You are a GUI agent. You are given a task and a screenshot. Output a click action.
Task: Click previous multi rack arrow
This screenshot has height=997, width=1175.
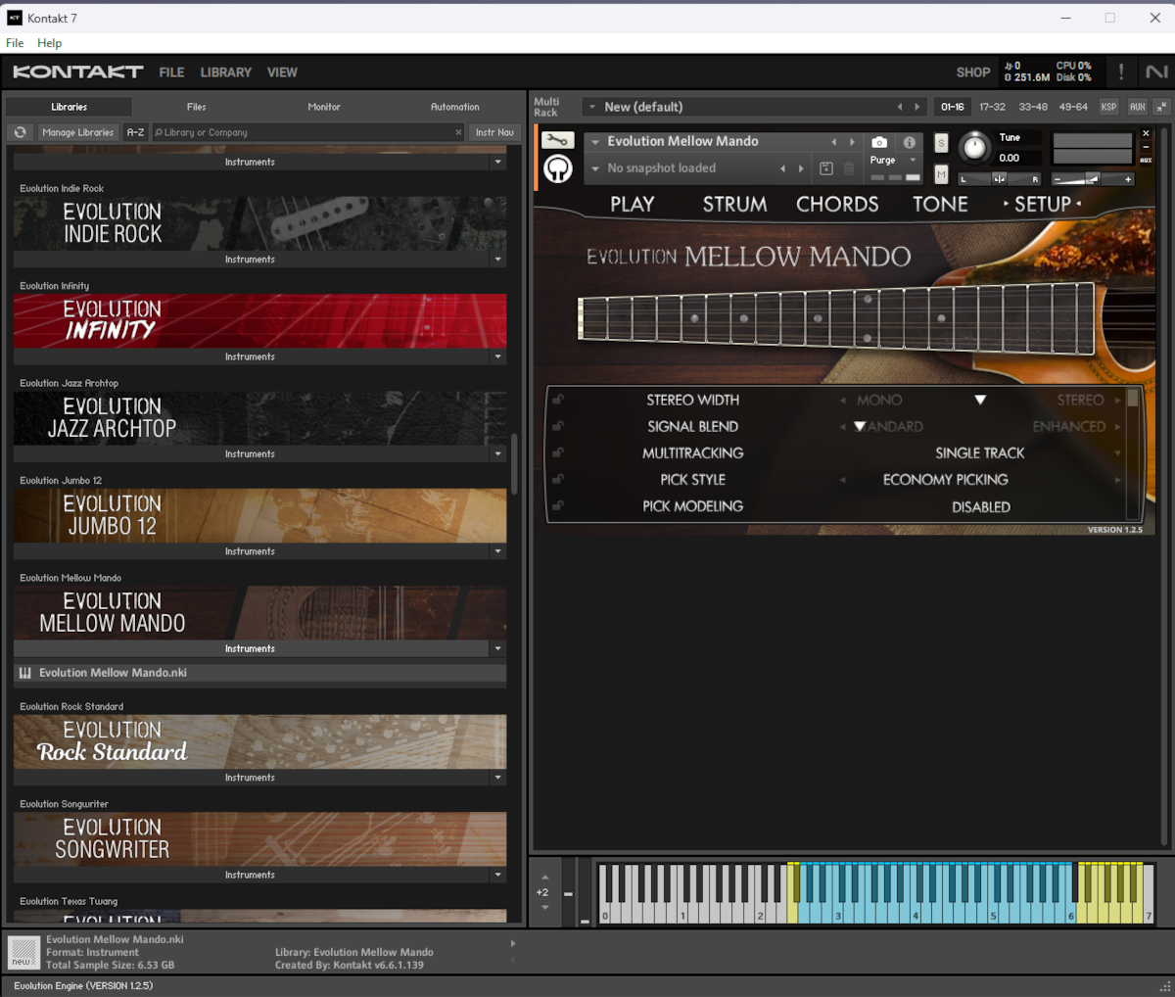(x=900, y=107)
